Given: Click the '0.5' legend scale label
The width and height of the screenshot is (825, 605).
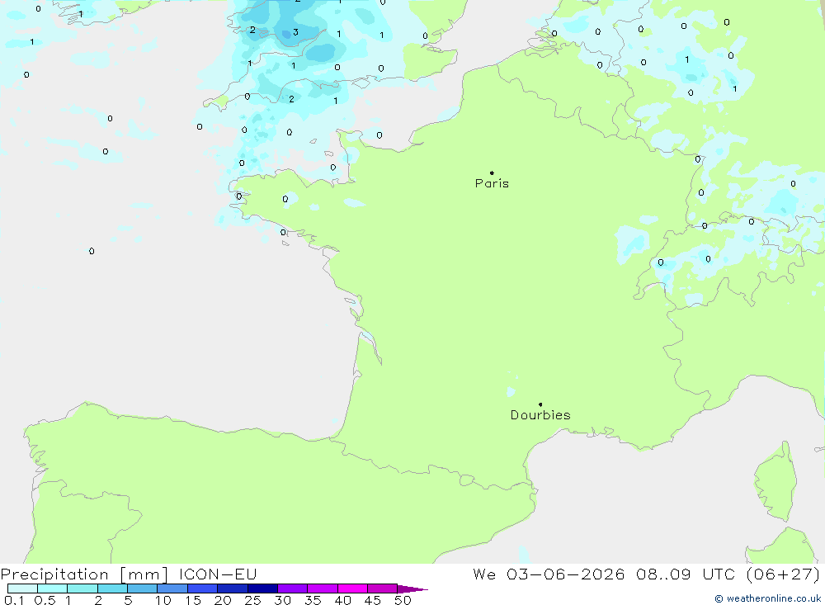Looking at the screenshot, I should tap(45, 600).
